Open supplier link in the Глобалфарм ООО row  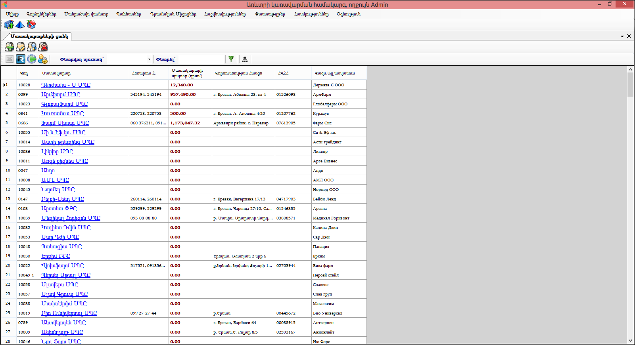click(65, 104)
